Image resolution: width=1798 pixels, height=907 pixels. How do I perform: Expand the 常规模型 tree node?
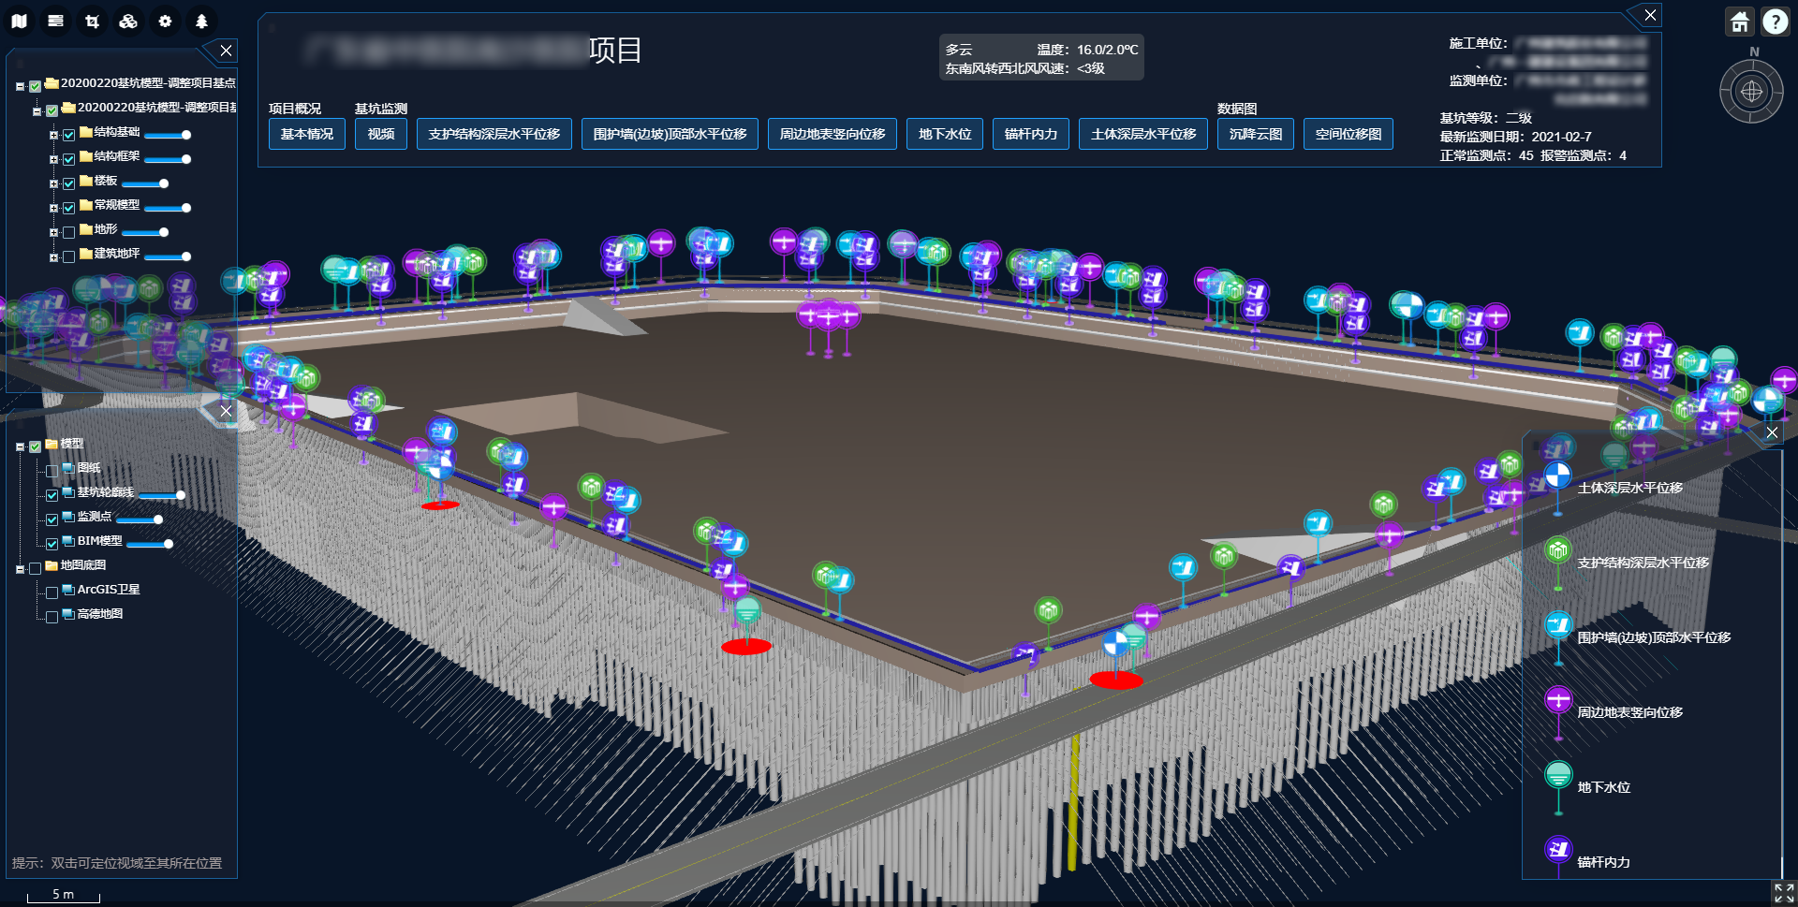[53, 208]
